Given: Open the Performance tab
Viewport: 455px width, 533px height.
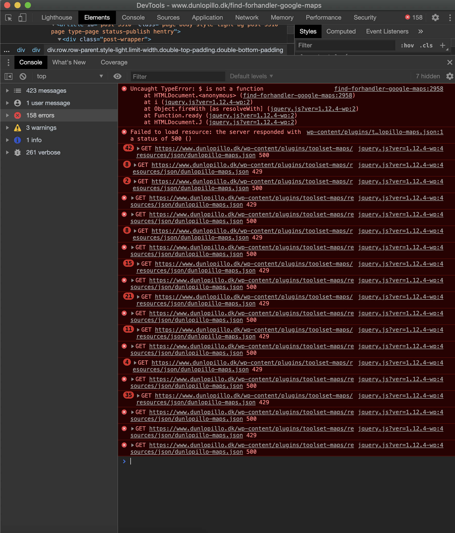Looking at the screenshot, I should coord(323,18).
